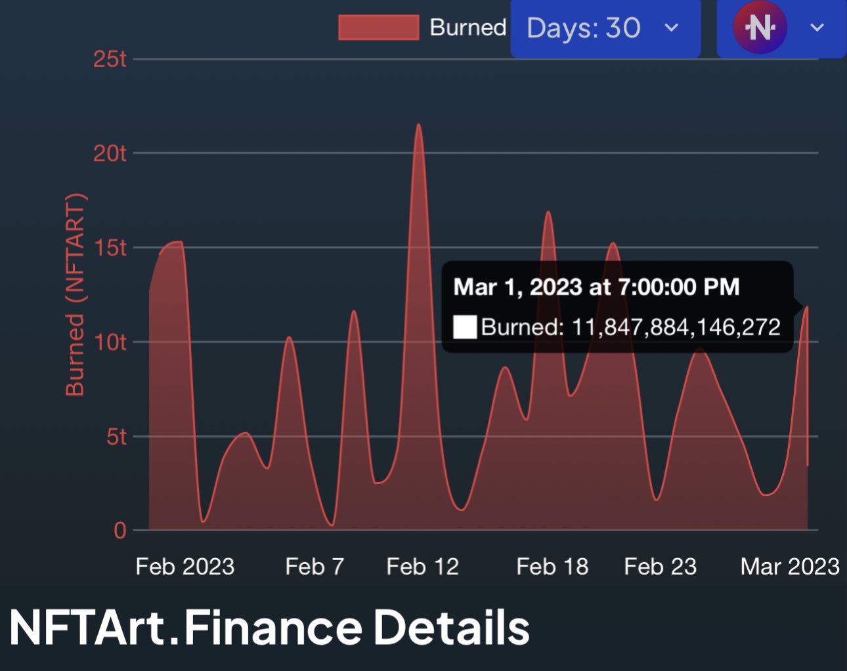
Task: Click the Mar 2023 x-axis label
Action: tap(790, 567)
